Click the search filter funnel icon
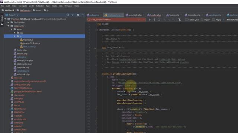Image resolution: width=238 pixels, height=133 pixels. pos(179,20)
